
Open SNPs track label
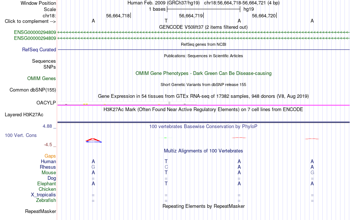click(50, 67)
